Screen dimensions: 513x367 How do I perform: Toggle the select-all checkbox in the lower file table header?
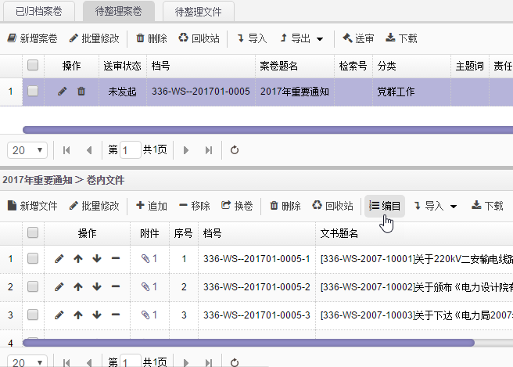click(33, 232)
